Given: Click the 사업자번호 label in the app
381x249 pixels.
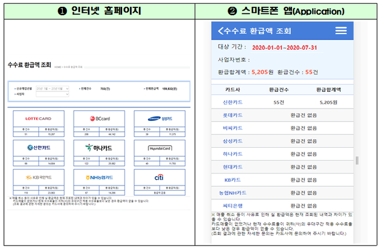Looking at the screenshot, I should [234, 60].
